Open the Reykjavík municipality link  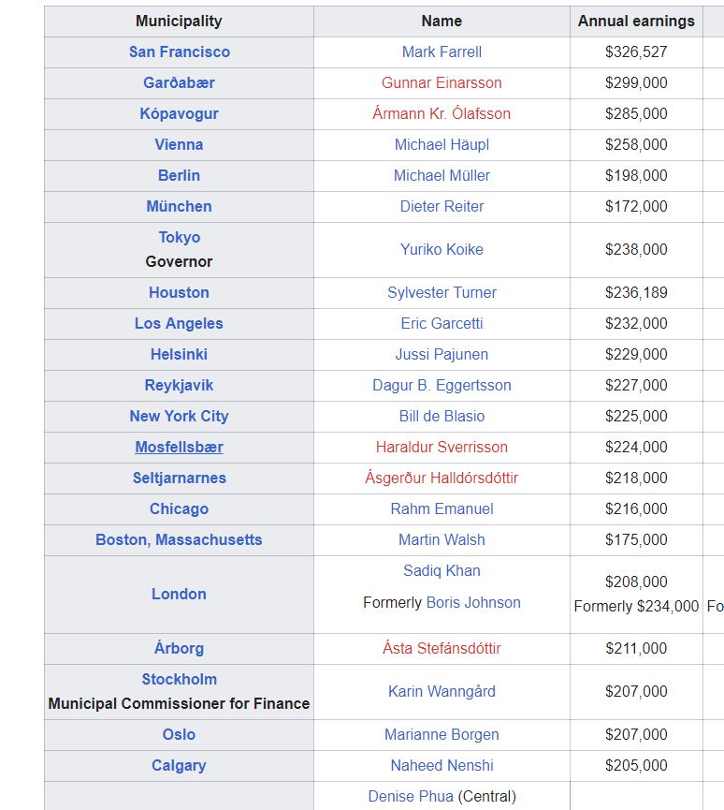tap(179, 385)
